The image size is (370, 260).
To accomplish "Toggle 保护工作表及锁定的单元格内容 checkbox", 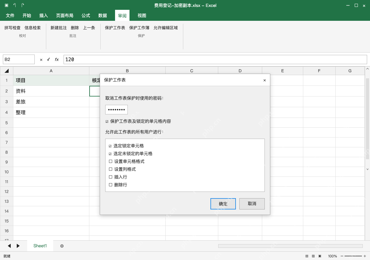I will click(x=107, y=122).
